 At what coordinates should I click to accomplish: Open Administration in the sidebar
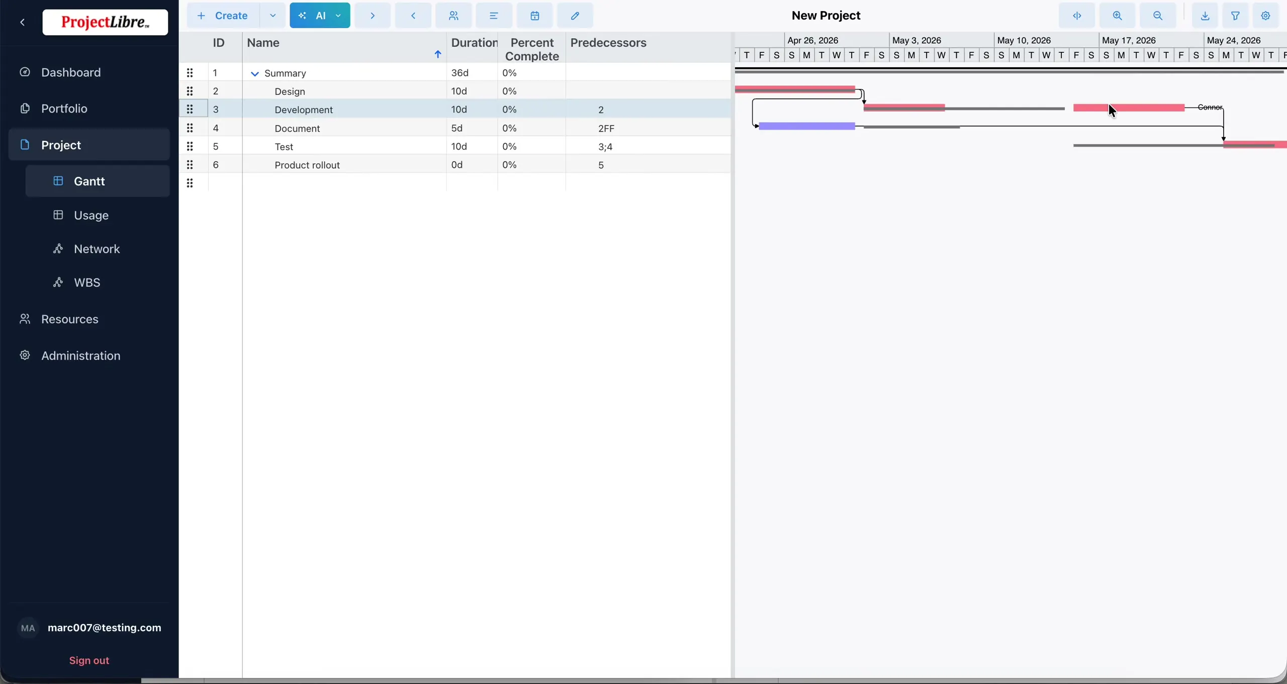(89, 356)
